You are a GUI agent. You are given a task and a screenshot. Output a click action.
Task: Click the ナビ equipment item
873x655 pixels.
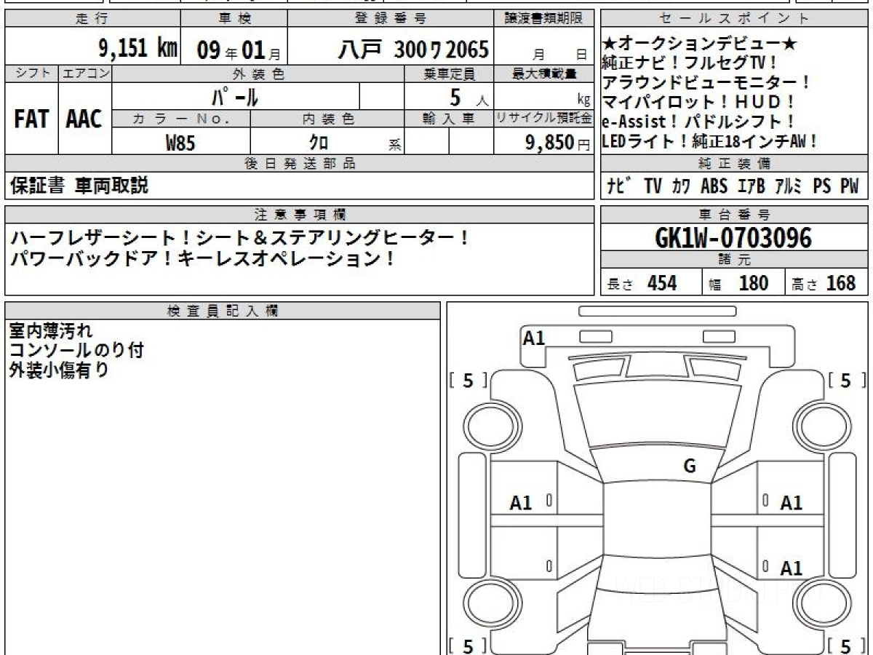[618, 186]
